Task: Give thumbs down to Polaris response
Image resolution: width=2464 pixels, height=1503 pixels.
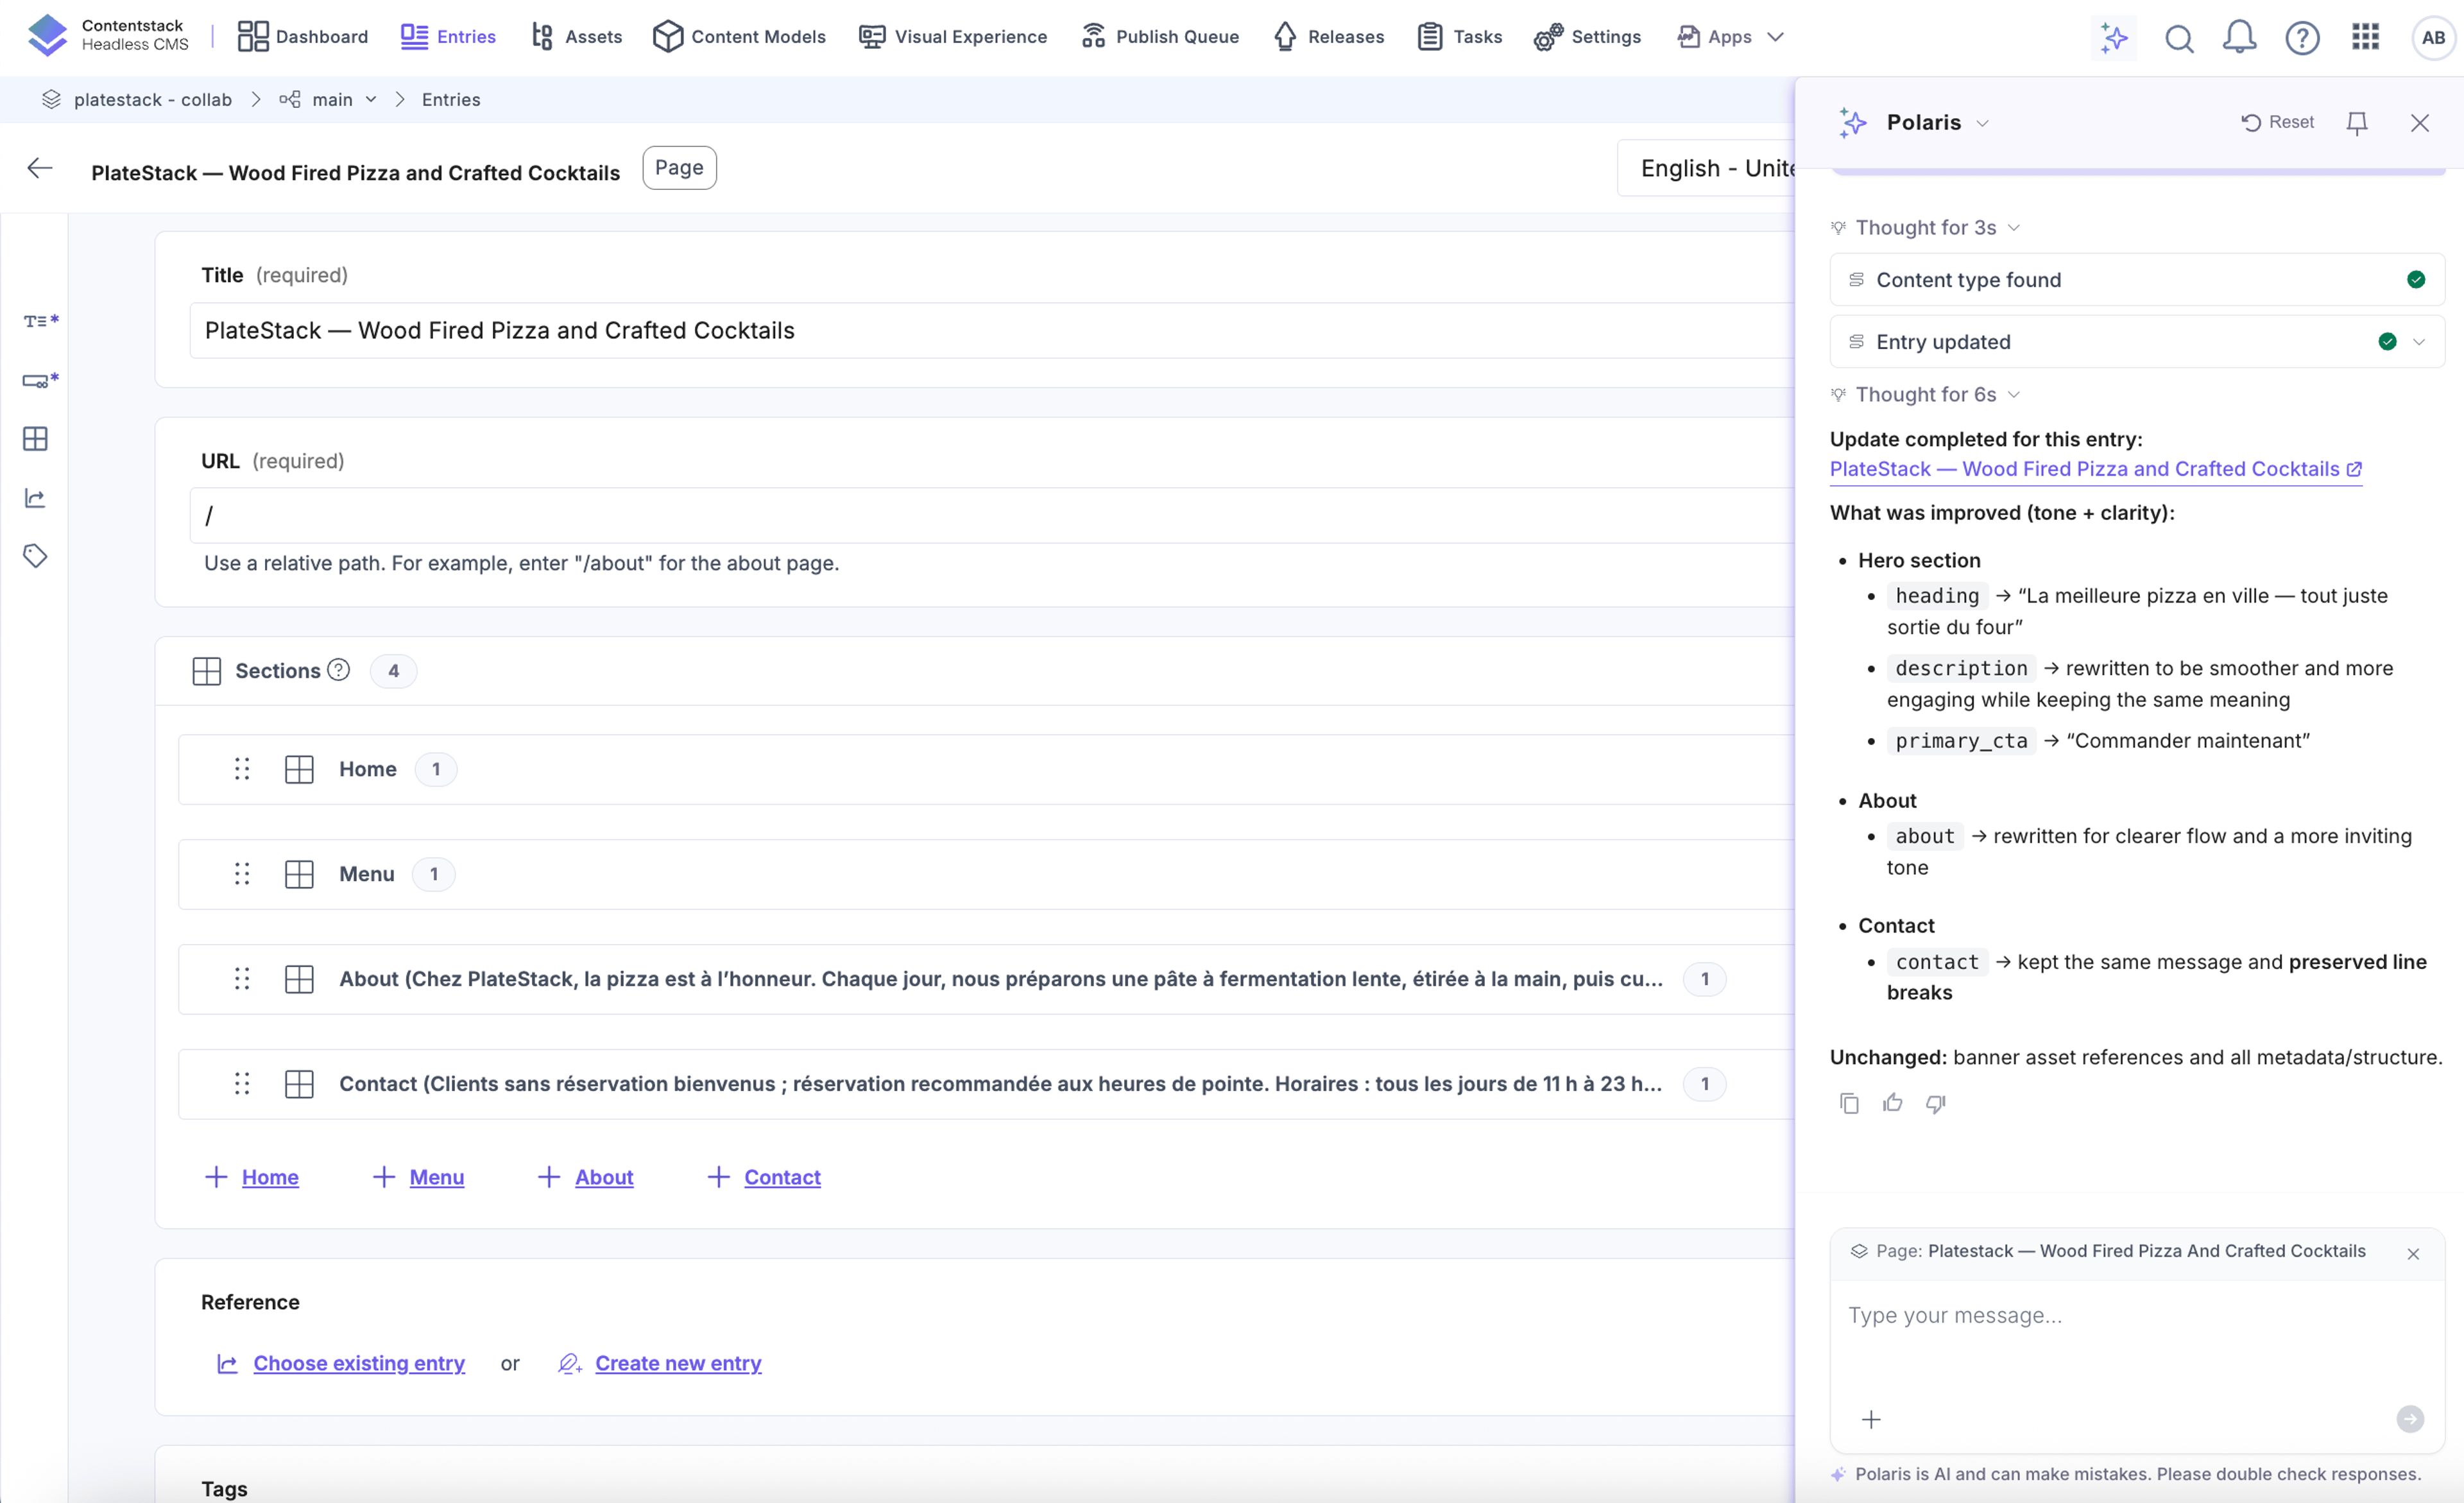Action: [x=1936, y=1103]
